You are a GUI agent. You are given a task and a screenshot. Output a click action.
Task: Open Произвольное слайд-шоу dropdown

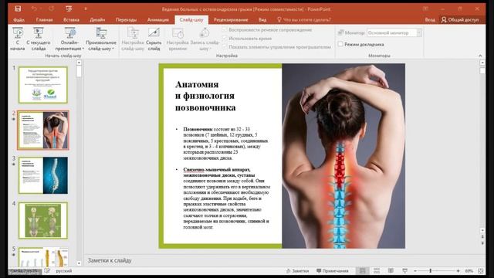point(101,39)
